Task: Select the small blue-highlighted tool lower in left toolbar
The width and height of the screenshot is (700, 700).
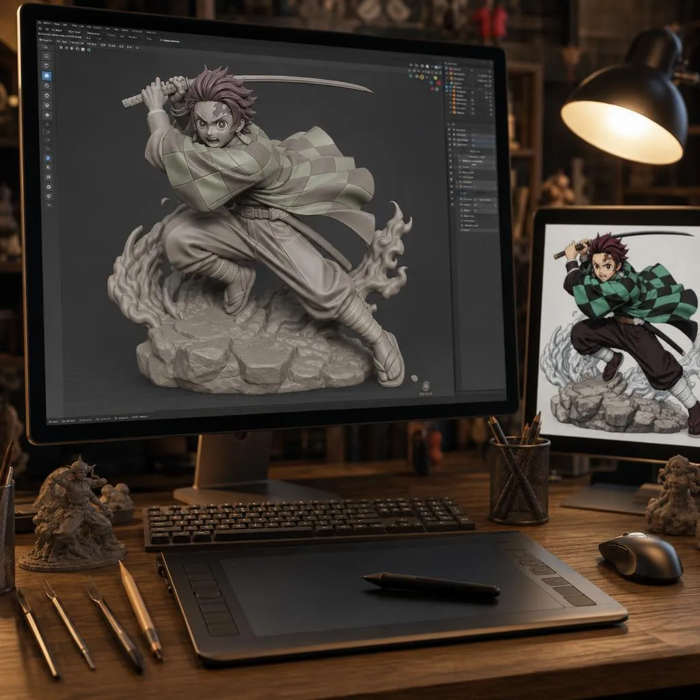Action: [x=47, y=158]
